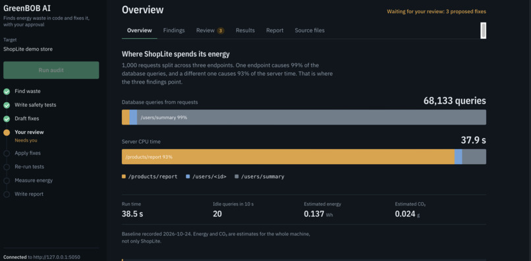The image size is (531, 261).
Task: Click the green check icon beside Find waste
Action: [x=7, y=92]
